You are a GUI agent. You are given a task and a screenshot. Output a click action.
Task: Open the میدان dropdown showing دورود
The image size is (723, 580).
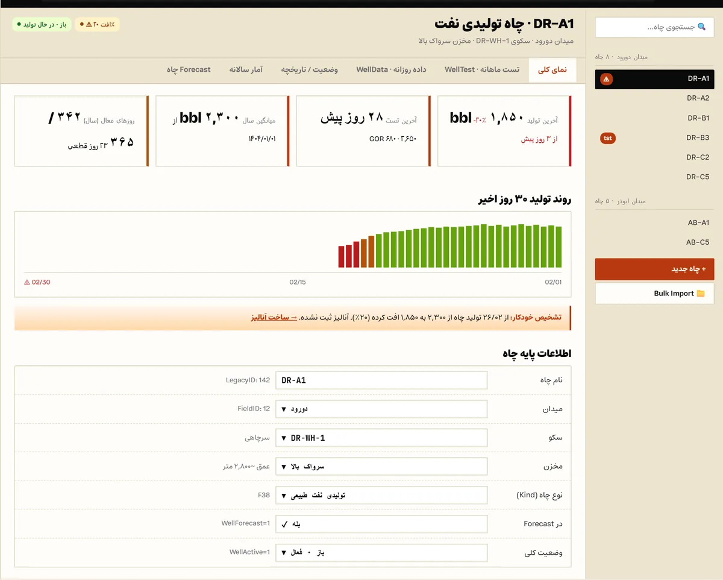pos(381,409)
